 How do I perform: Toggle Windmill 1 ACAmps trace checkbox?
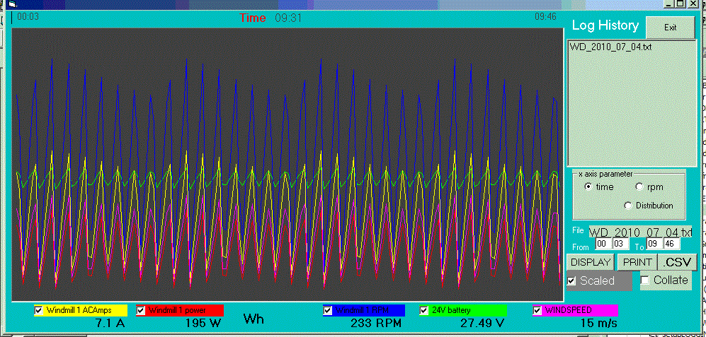[40, 310]
